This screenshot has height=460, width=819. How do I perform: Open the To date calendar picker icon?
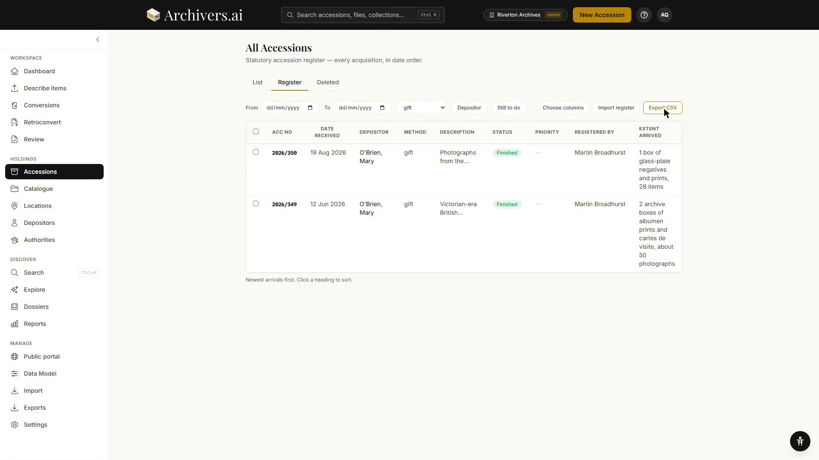382,108
